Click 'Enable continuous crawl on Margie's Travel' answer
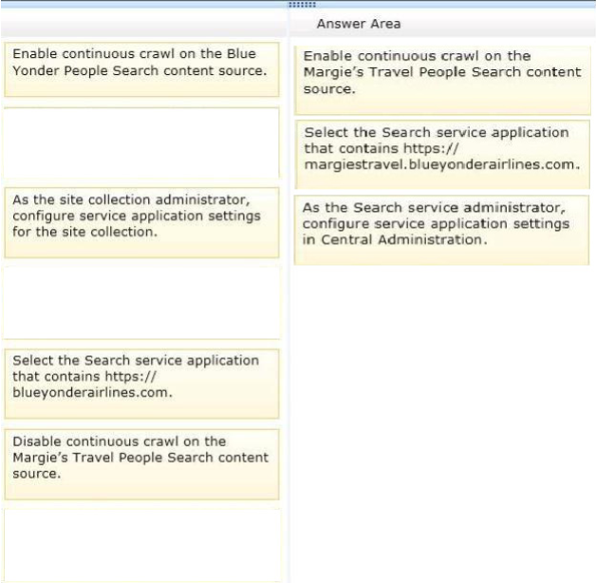 pyautogui.click(x=442, y=81)
